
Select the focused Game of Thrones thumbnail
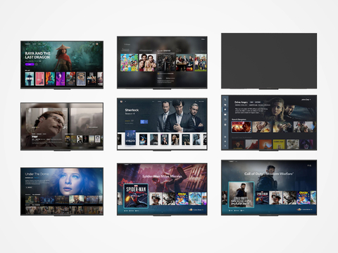166,63
